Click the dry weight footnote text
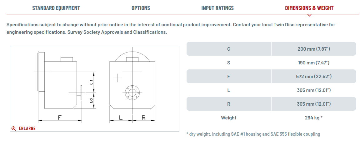The width and height of the screenshot is (360, 141). (253, 134)
